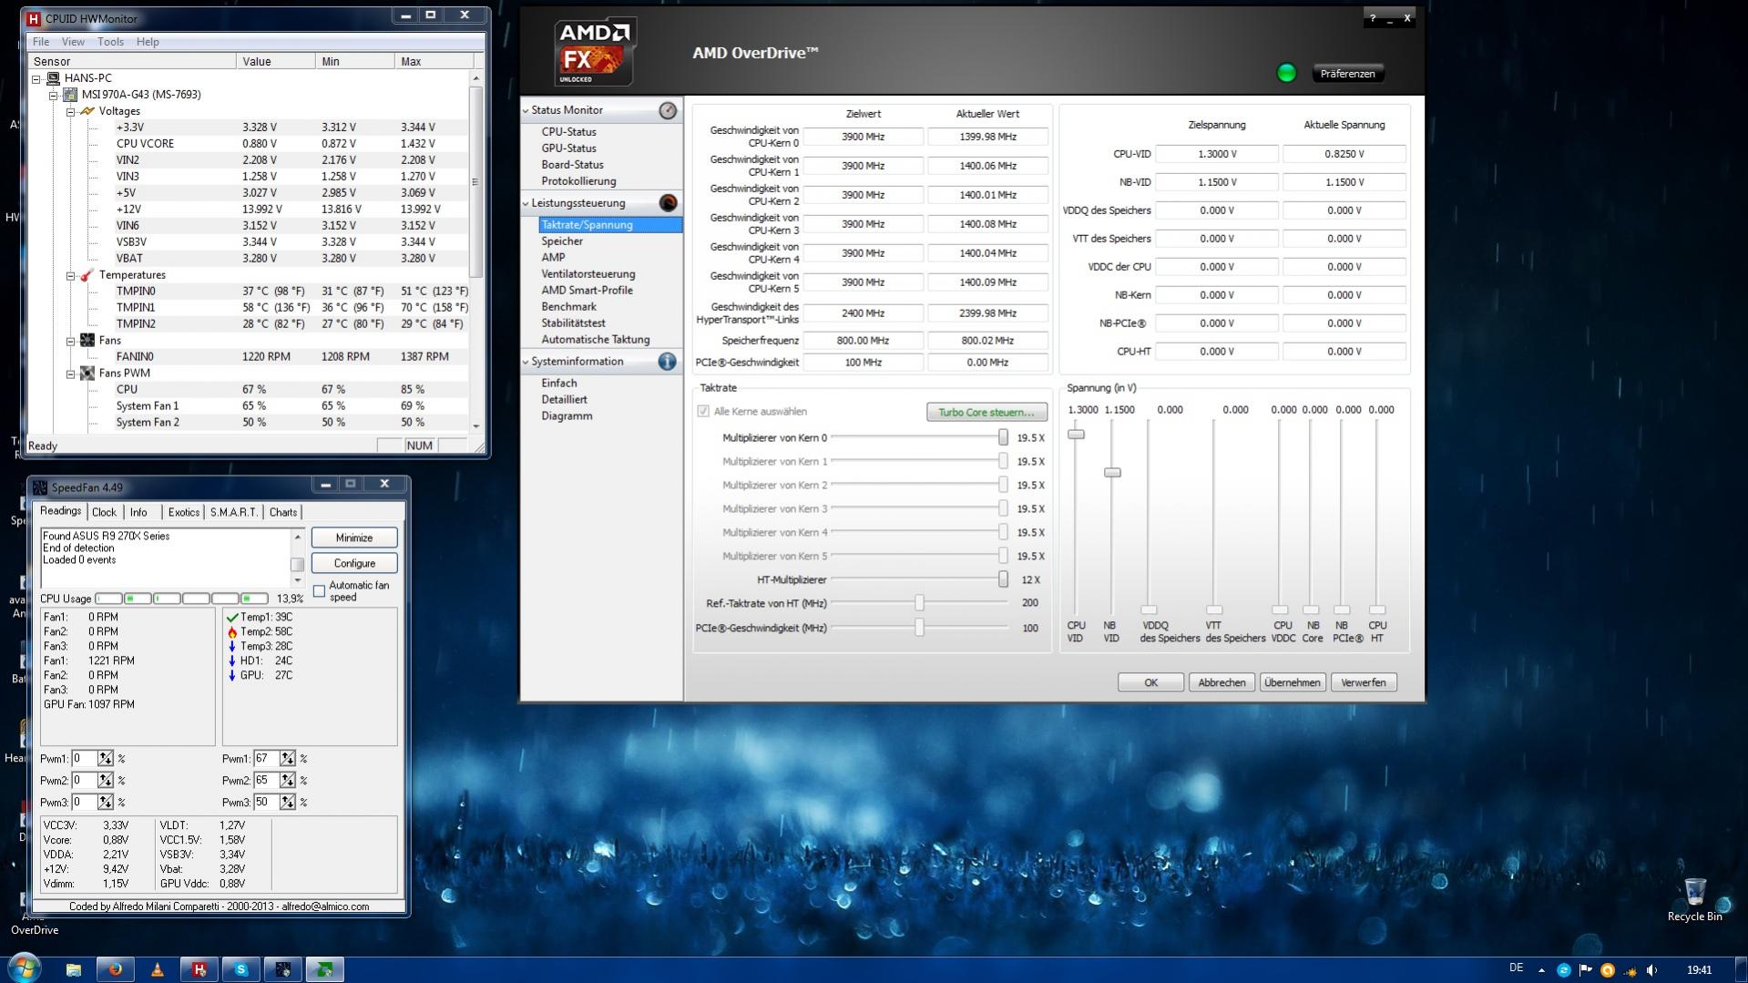This screenshot has height=983, width=1748.
Task: Click the AMD FX Unlocked logo
Action: click(595, 52)
